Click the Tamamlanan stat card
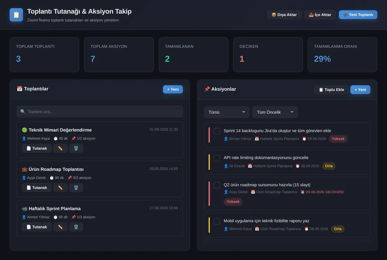The image size is (387, 260). click(193, 55)
